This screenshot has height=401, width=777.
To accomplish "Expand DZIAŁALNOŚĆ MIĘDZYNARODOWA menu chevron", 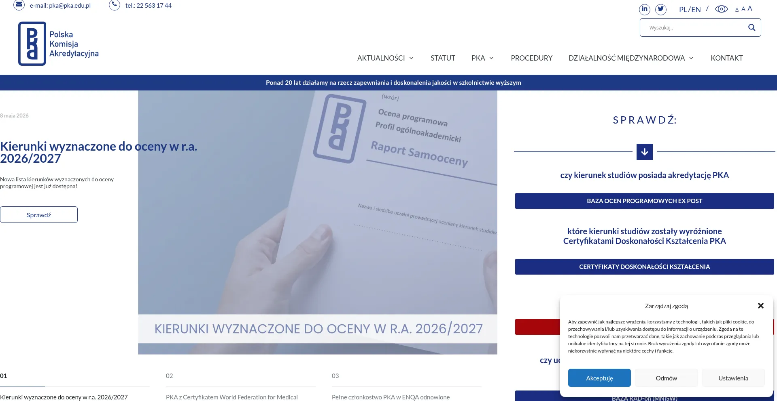I will pos(691,58).
